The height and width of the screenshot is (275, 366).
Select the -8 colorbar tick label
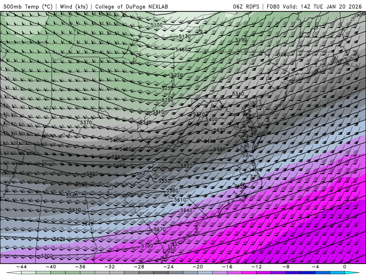point(286,267)
